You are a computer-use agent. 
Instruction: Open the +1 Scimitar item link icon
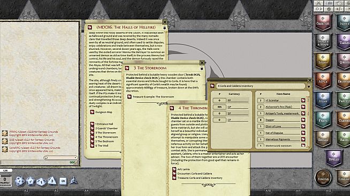(x=303, y=101)
